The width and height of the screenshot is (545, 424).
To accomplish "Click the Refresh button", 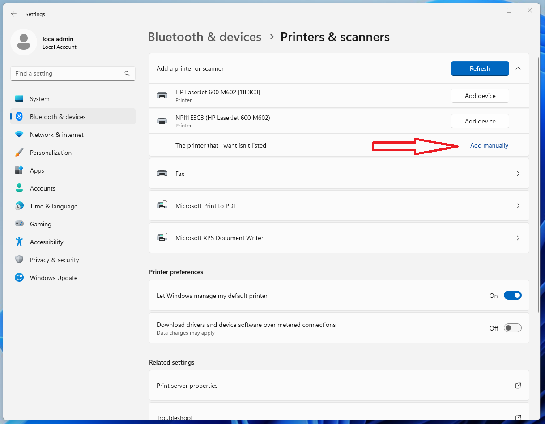I will click(480, 68).
